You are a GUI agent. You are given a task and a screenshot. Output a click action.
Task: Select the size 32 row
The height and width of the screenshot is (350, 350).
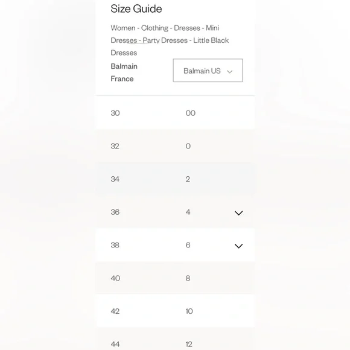point(175,146)
